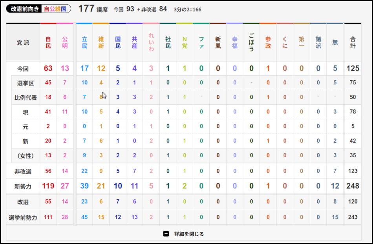
Task: Click 無 新勢力 value 12
Action: 335,186
